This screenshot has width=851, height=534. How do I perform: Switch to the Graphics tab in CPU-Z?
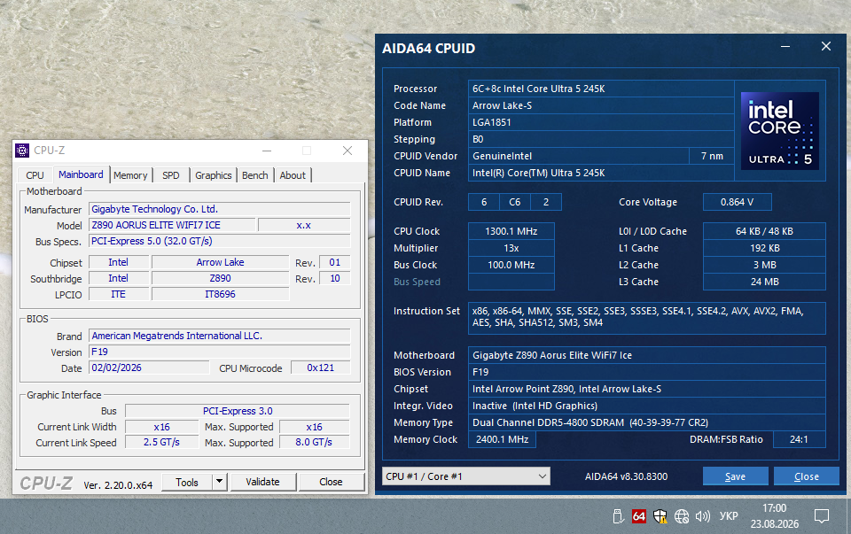coord(214,175)
